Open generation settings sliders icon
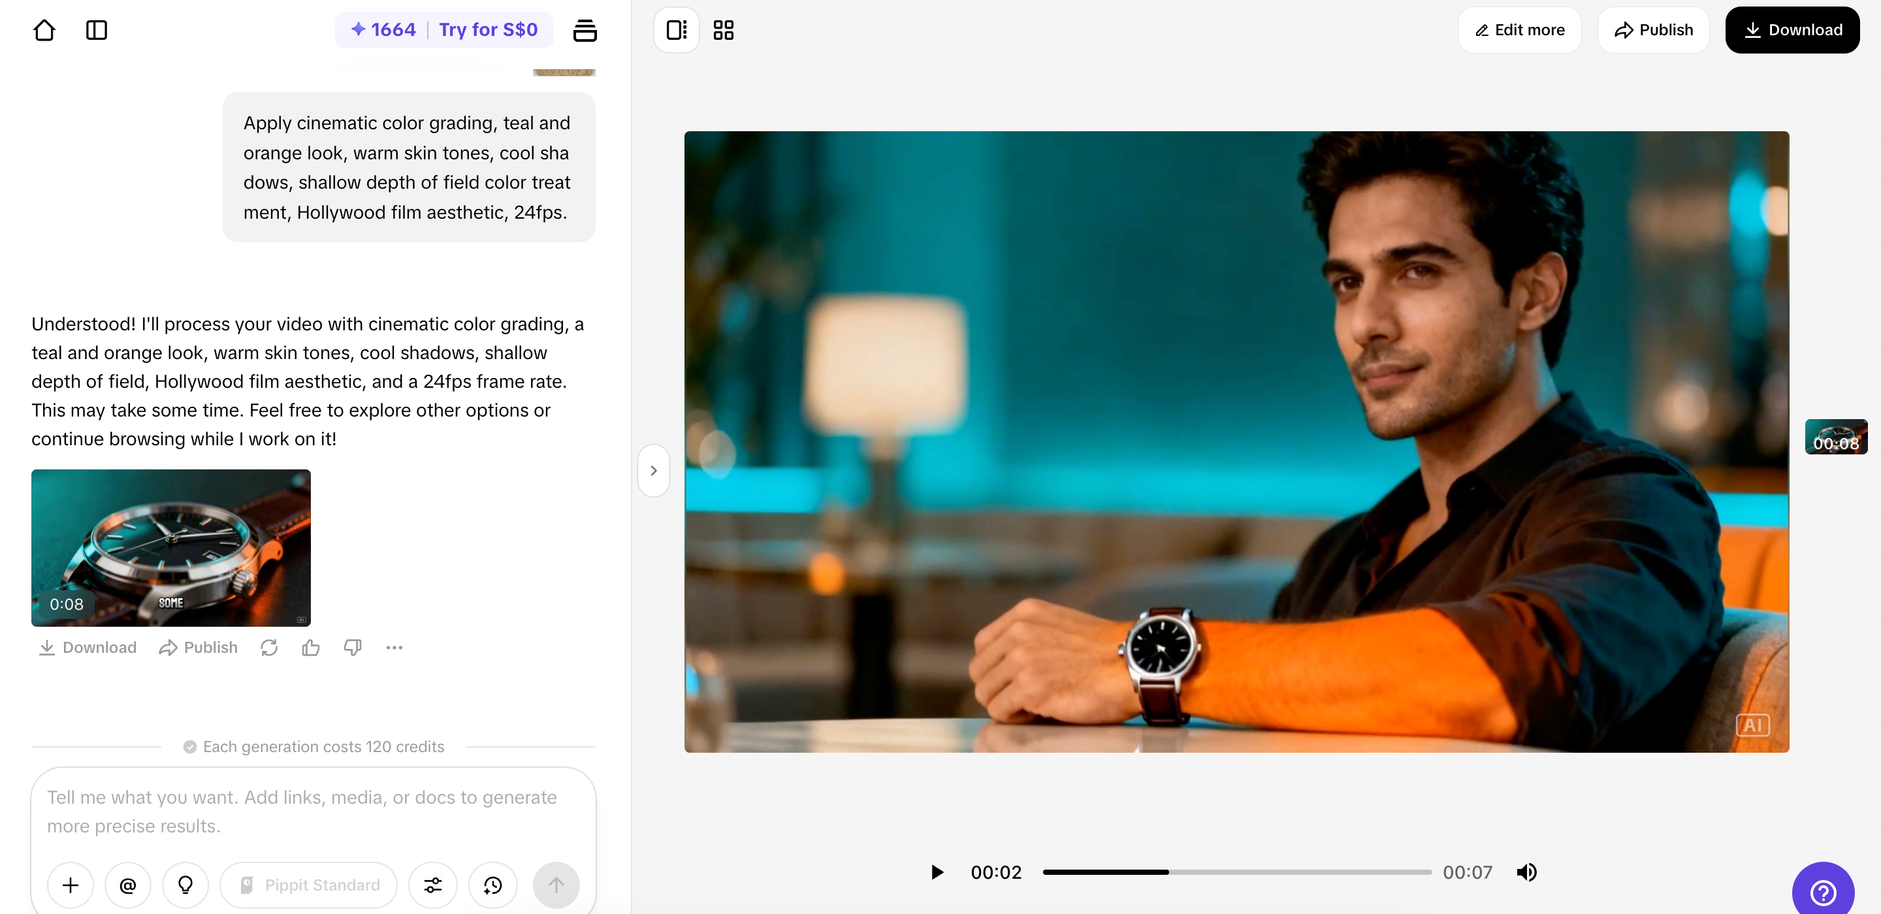The image size is (1881, 914). pos(433,885)
